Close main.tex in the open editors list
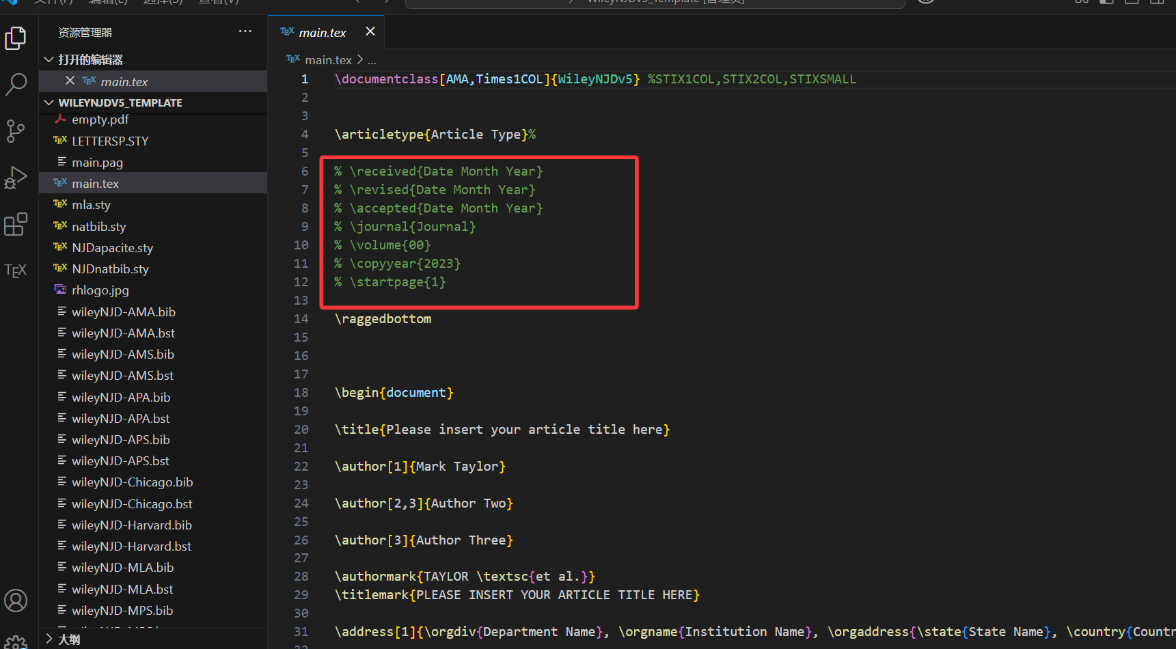The image size is (1176, 649). 70,81
